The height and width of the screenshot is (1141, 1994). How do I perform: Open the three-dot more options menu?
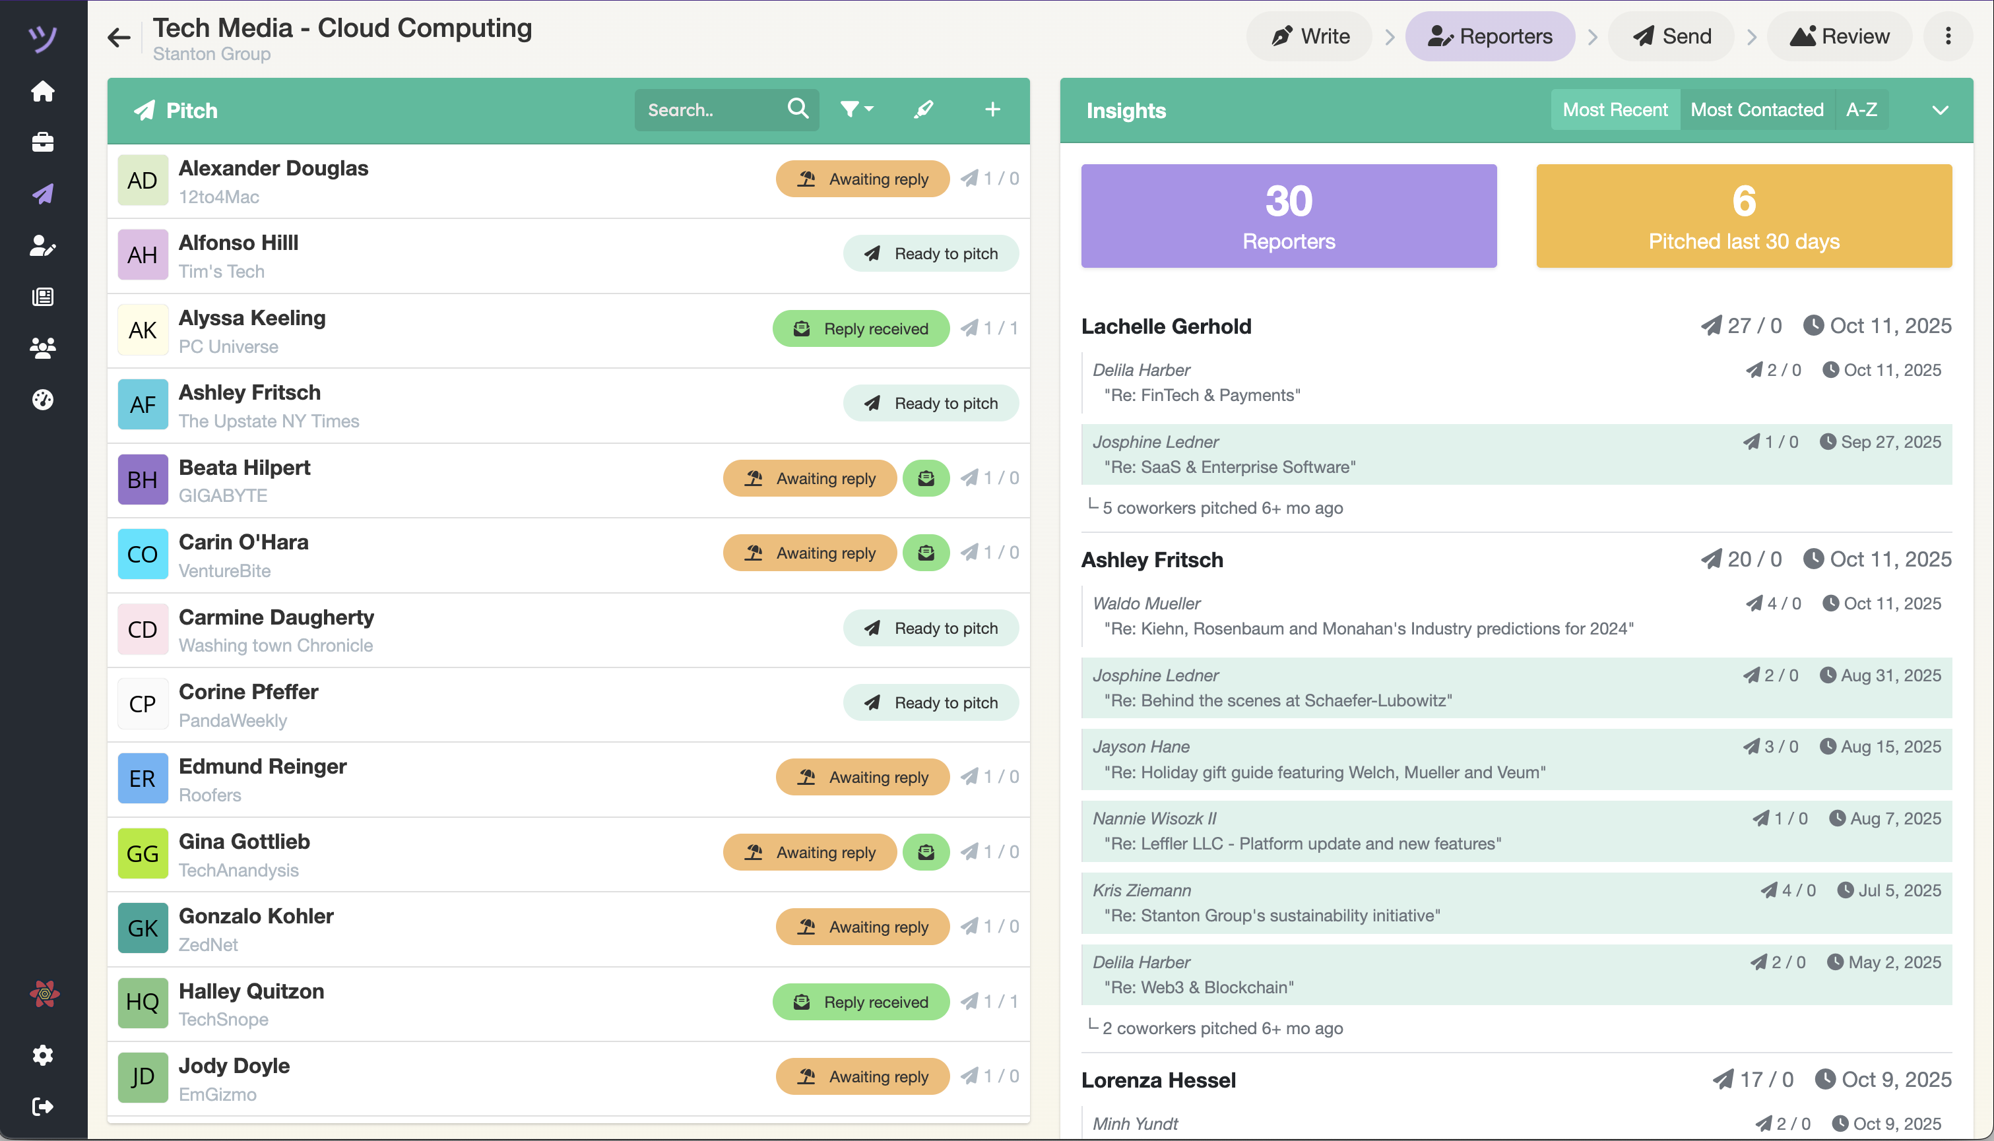1948,36
